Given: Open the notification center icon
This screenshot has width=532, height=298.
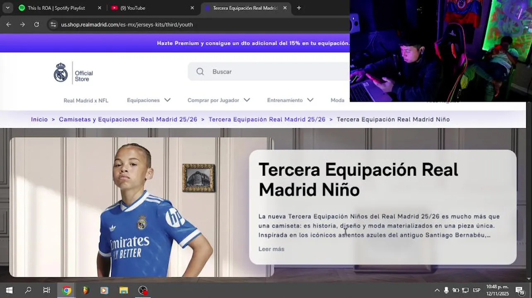Looking at the screenshot, I should [x=520, y=290].
